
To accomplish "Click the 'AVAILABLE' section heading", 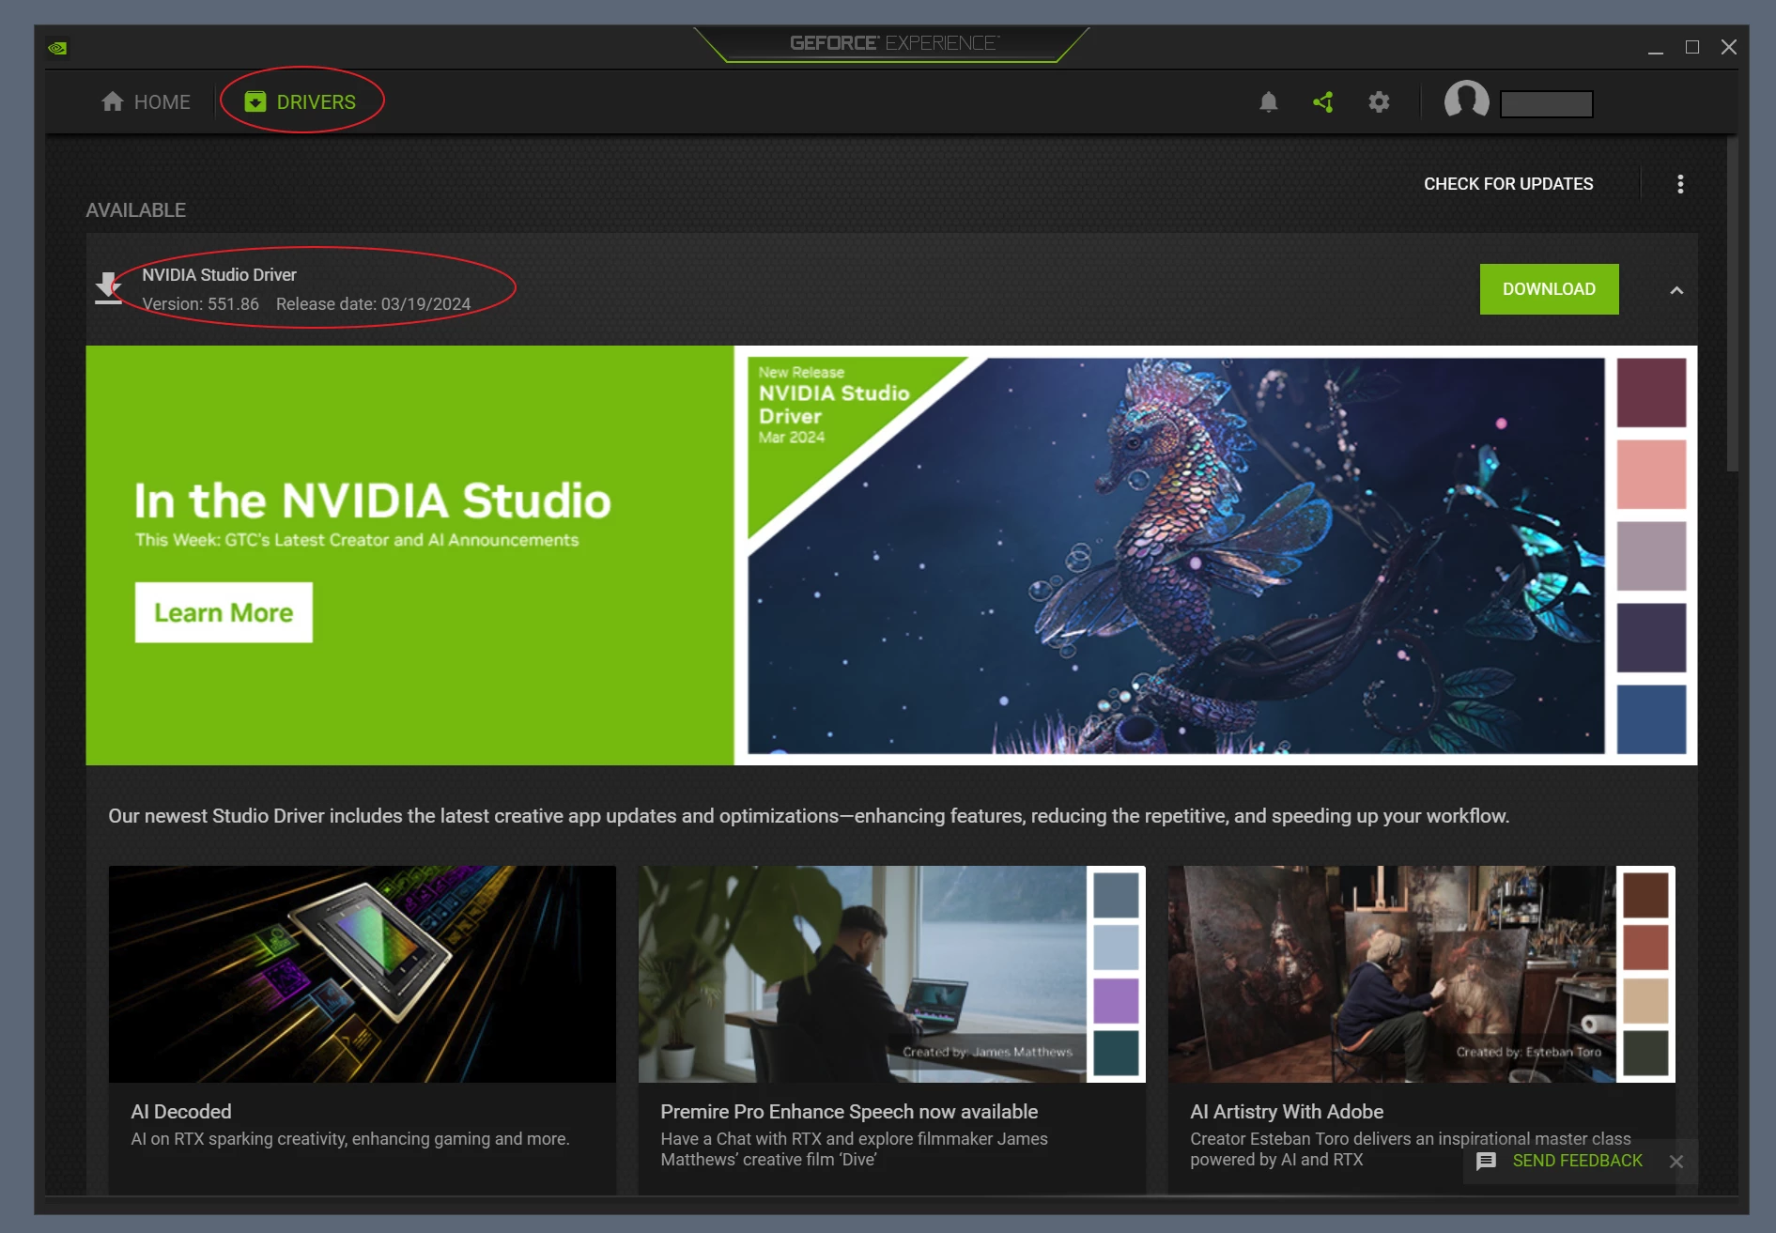I will tap(136, 210).
